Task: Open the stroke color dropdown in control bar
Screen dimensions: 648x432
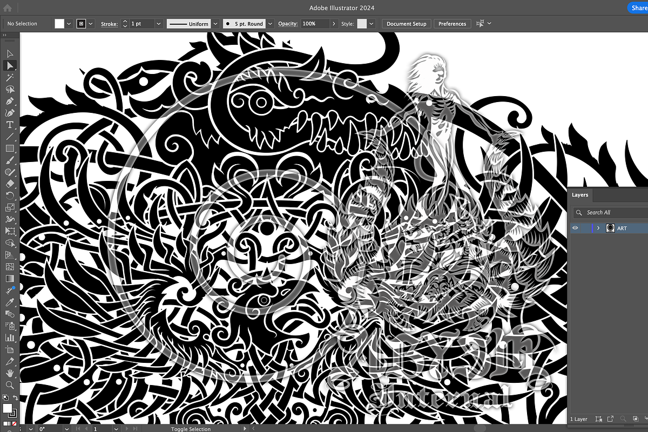Action: pyautogui.click(x=91, y=24)
